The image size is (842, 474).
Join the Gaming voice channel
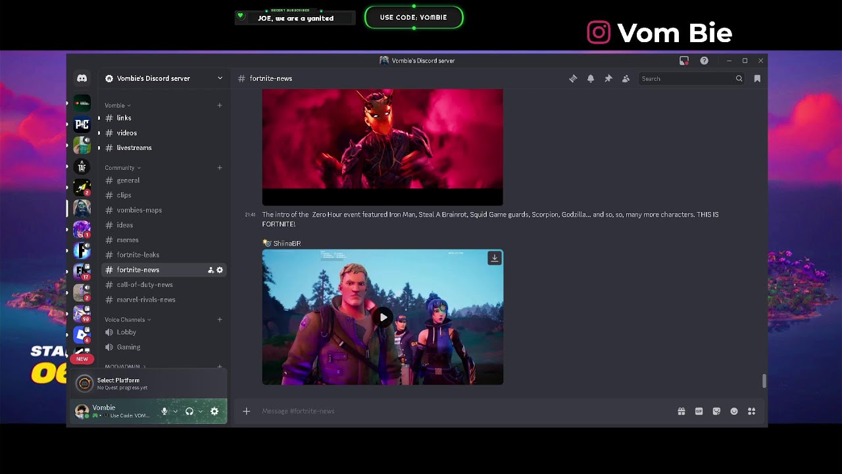click(164, 347)
